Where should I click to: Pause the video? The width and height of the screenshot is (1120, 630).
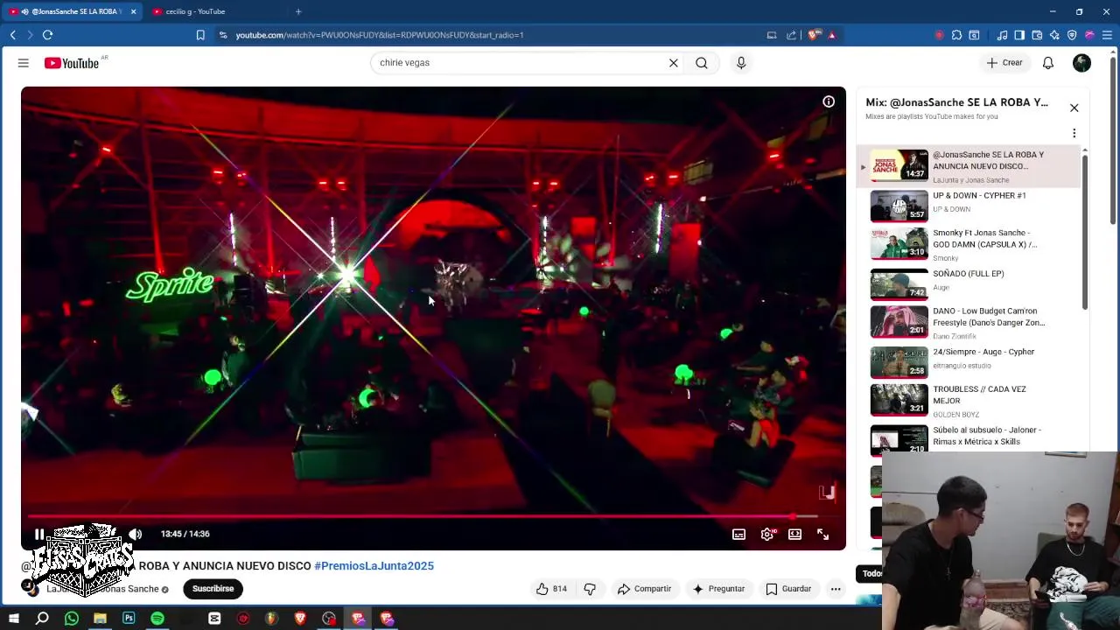pos(39,534)
